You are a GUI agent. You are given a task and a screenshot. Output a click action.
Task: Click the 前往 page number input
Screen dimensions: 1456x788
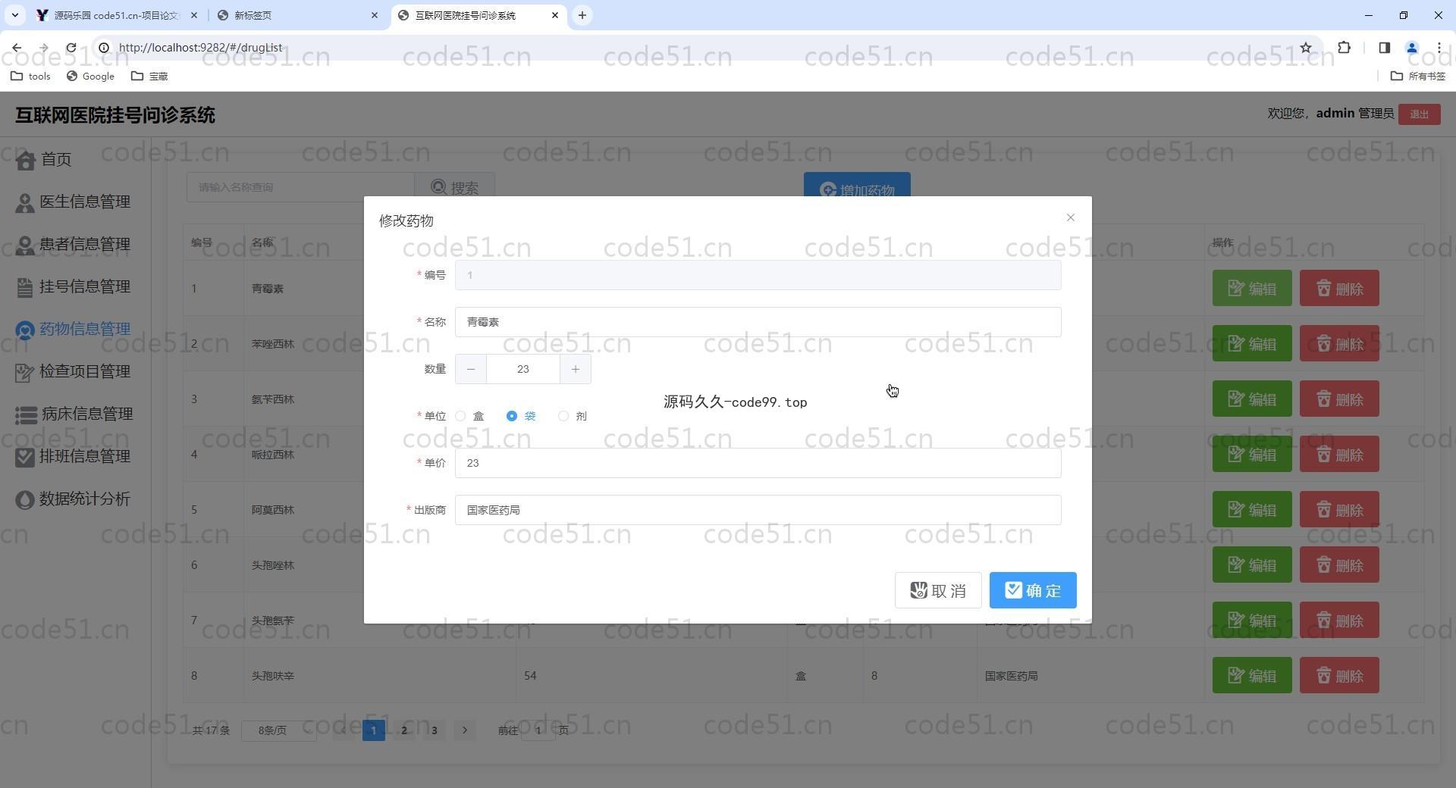click(538, 730)
